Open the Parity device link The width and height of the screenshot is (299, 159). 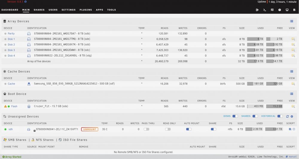click(x=11, y=34)
